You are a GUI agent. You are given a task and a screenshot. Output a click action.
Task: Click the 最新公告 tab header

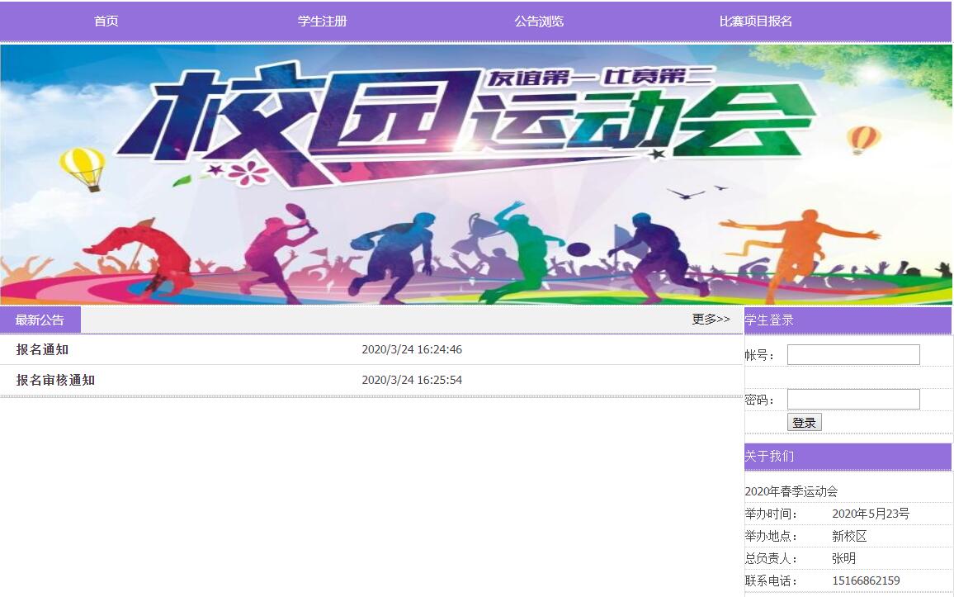click(x=40, y=320)
